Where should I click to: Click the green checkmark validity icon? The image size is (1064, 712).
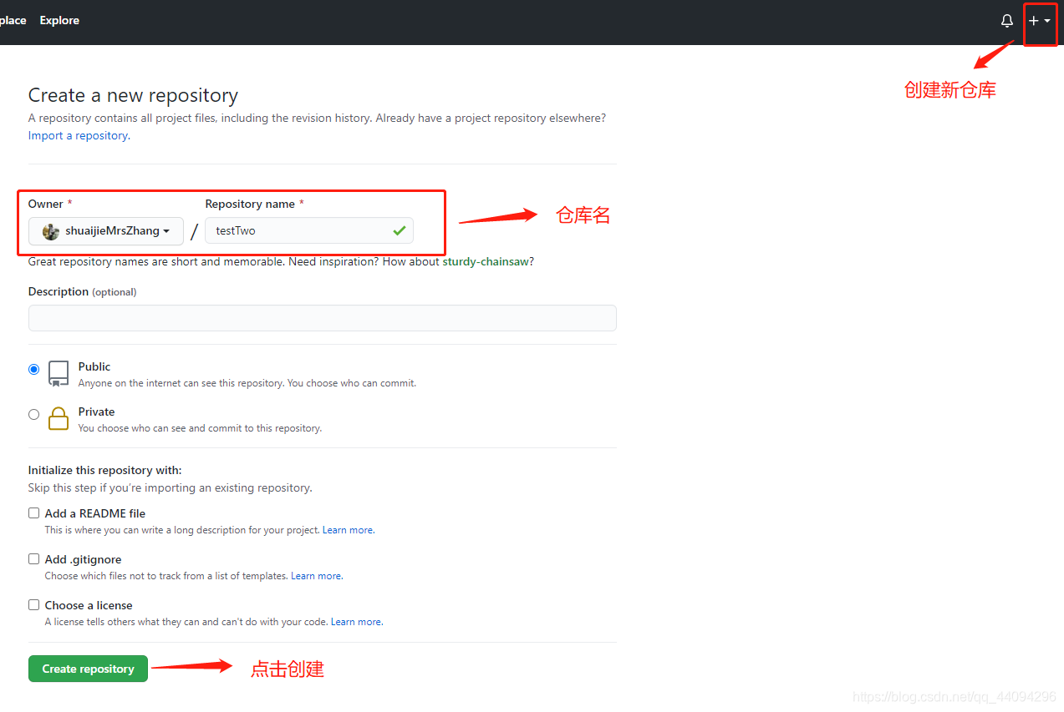(400, 230)
